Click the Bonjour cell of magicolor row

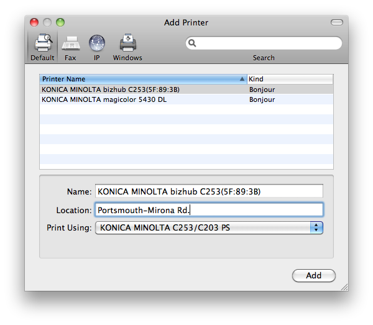[x=262, y=99]
